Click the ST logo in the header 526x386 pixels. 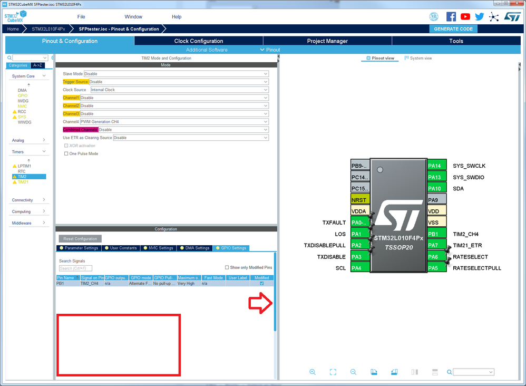(x=512, y=17)
